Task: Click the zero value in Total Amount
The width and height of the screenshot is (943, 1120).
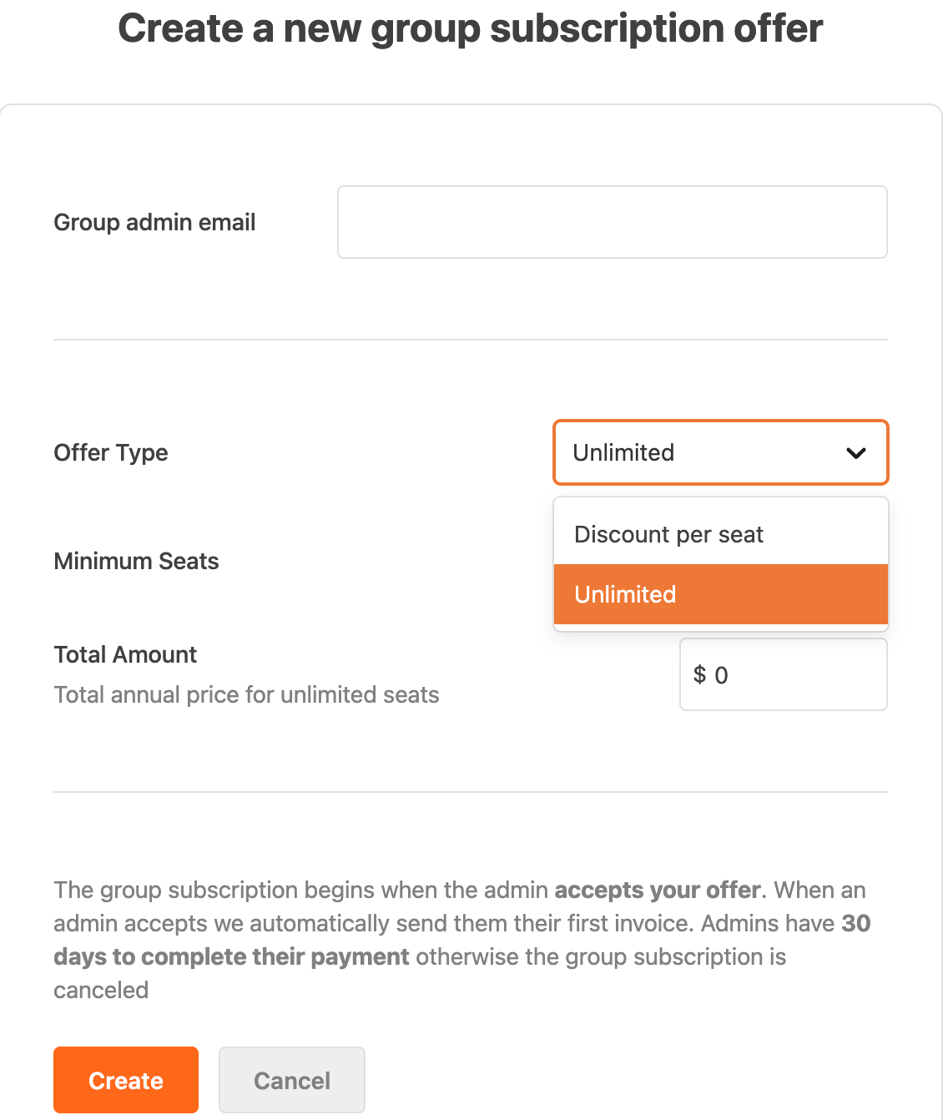Action: 722,675
